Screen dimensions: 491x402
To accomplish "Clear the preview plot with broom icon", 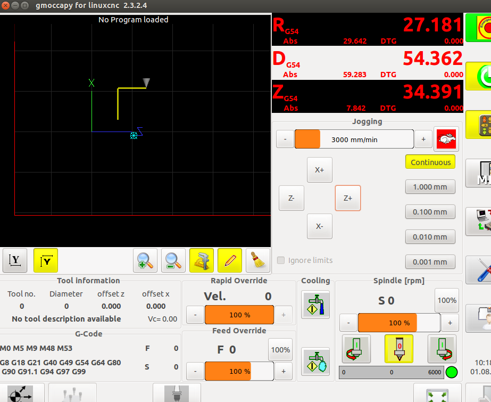I will pos(258,260).
